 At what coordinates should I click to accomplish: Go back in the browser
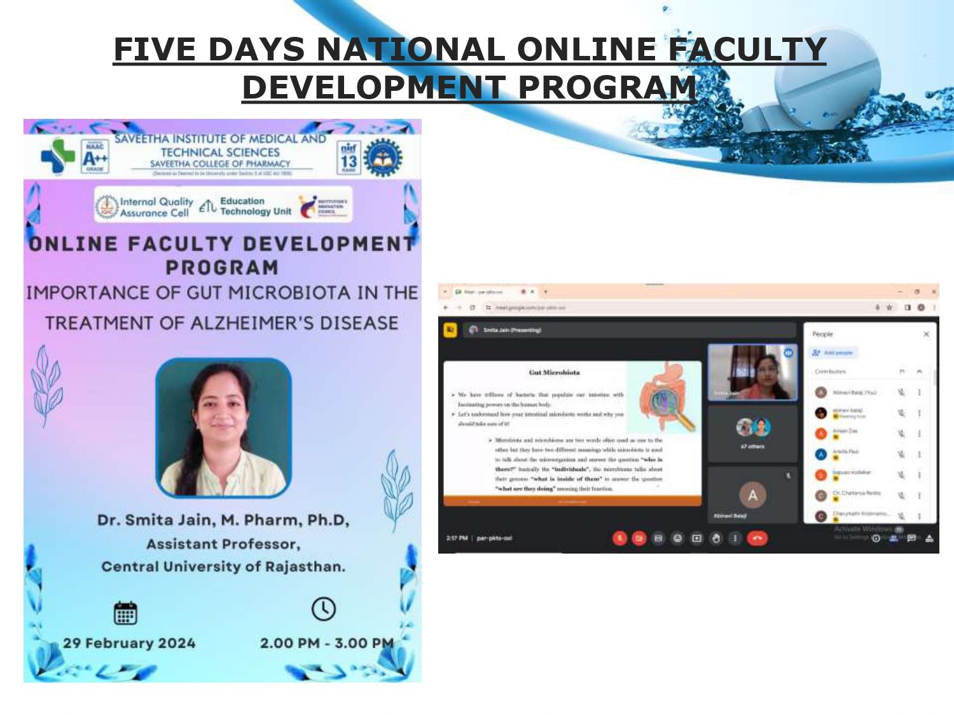click(446, 308)
